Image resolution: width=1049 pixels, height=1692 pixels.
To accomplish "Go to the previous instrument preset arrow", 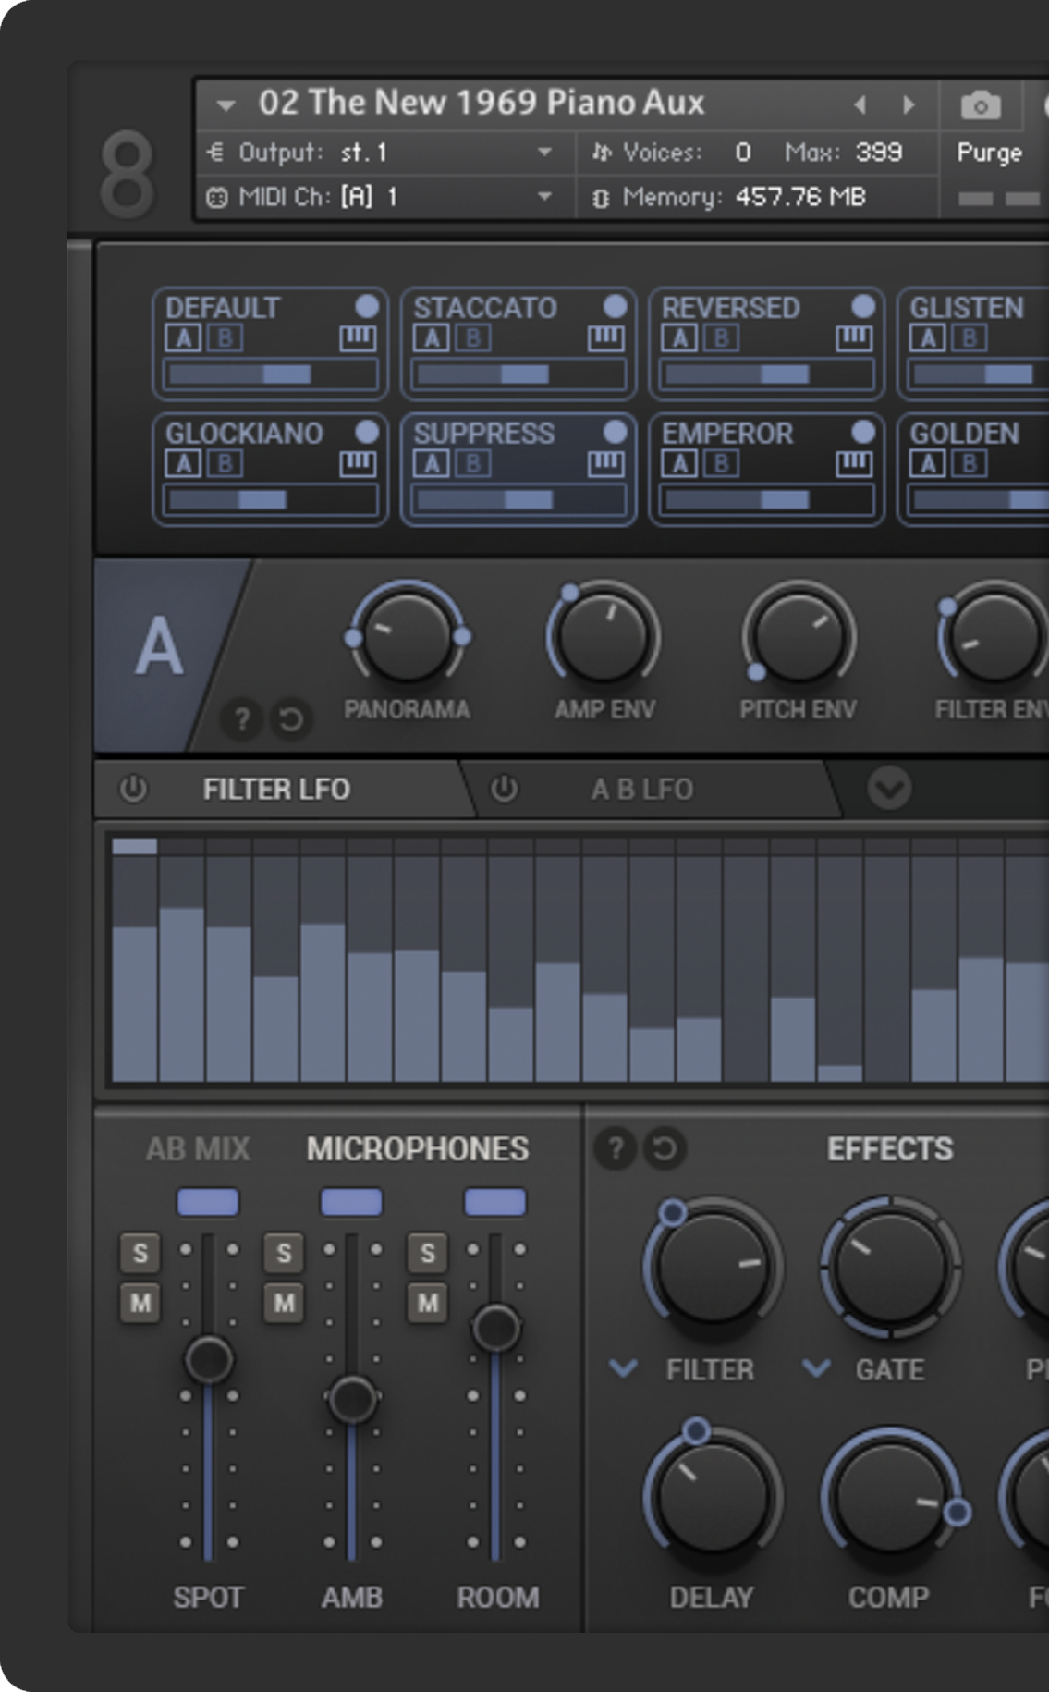I will 860,104.
